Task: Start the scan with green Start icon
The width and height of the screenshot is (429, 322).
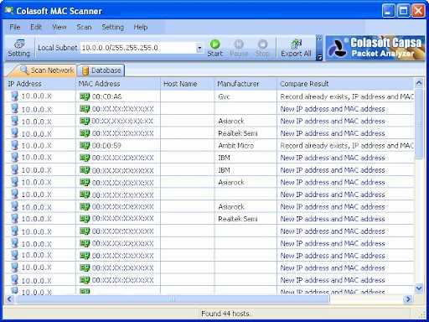Action: tap(214, 48)
